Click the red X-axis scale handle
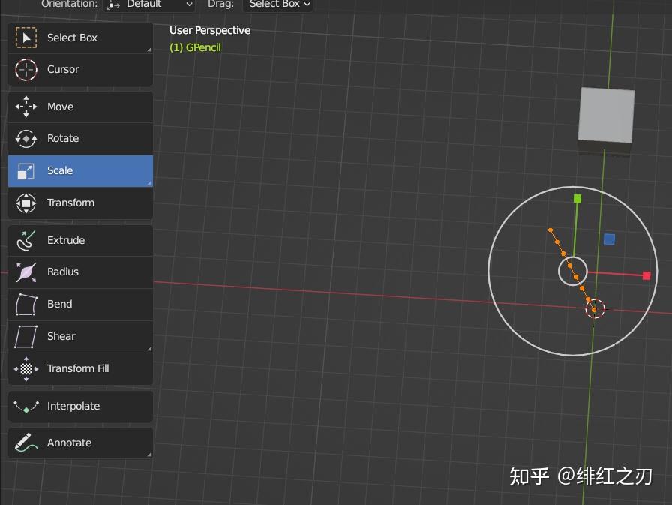 [646, 275]
